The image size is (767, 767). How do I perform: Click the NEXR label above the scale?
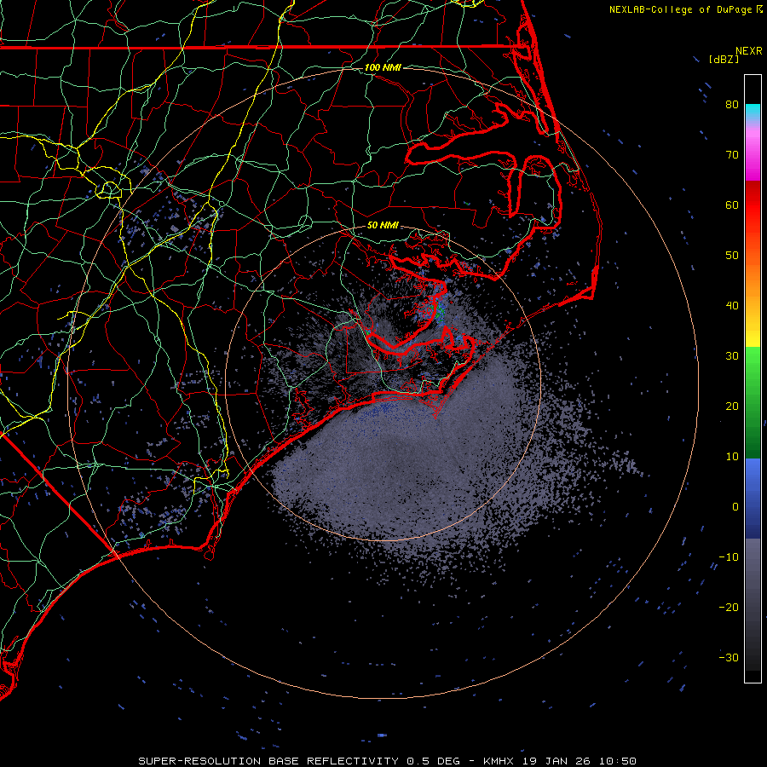749,51
